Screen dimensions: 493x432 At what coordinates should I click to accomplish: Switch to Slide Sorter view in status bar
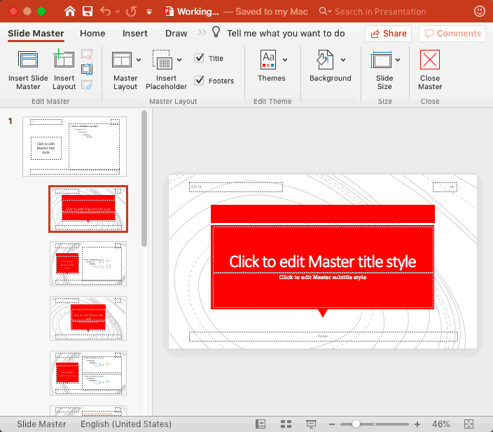[x=286, y=424]
